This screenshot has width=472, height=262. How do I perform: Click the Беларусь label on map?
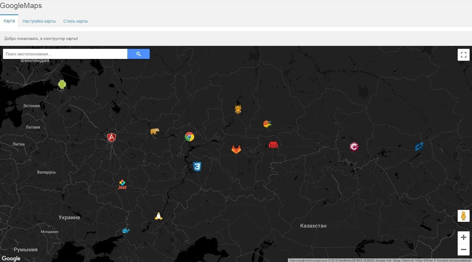click(47, 172)
